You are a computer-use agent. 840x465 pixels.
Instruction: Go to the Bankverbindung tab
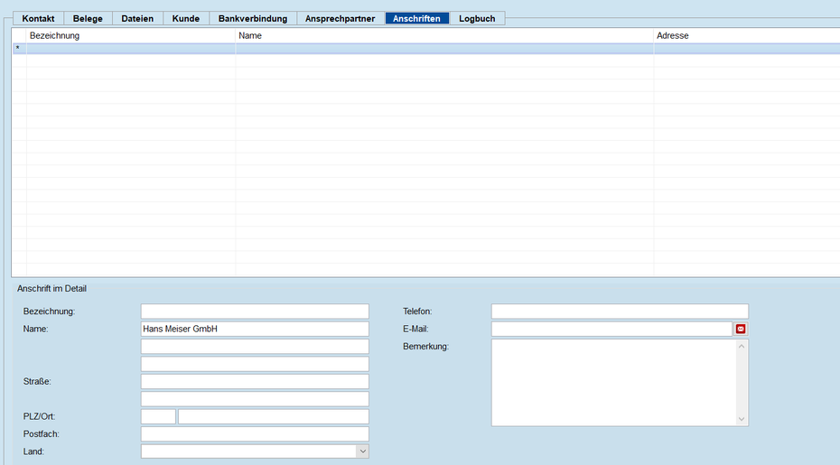point(253,18)
